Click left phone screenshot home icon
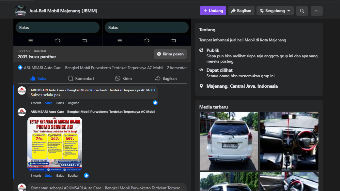 (x=57, y=40)
